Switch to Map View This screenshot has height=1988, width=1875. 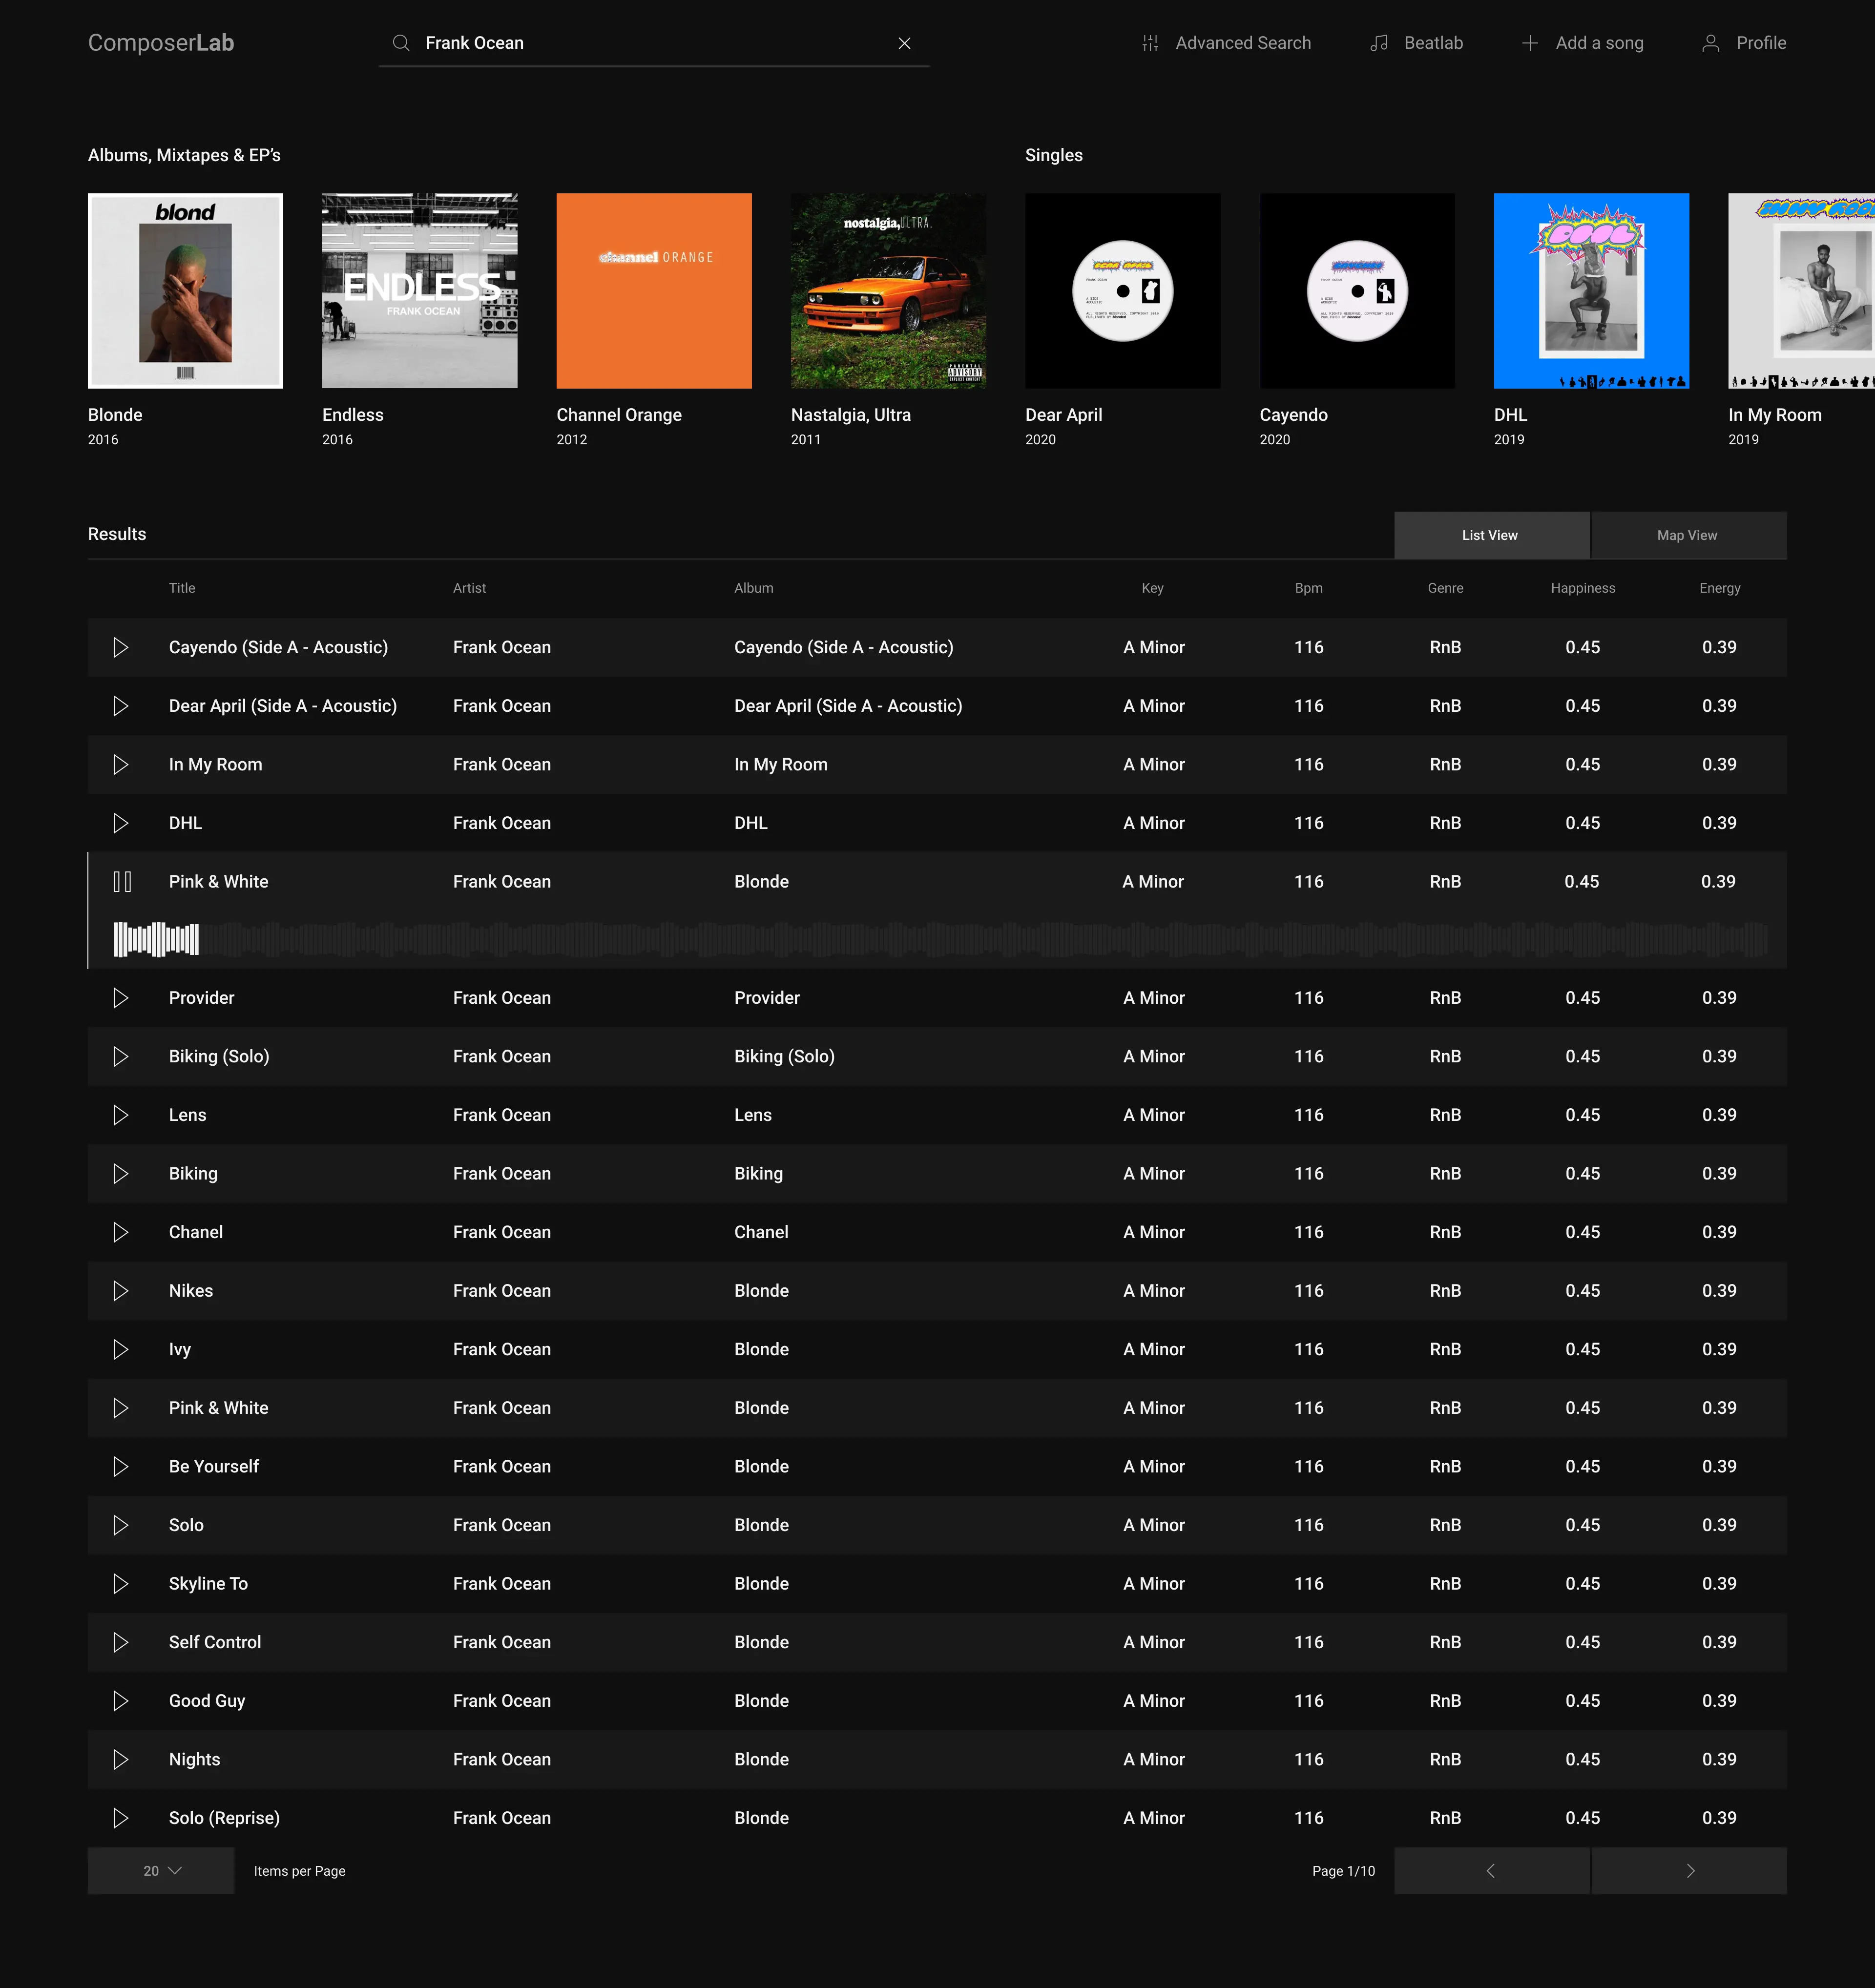coord(1687,535)
